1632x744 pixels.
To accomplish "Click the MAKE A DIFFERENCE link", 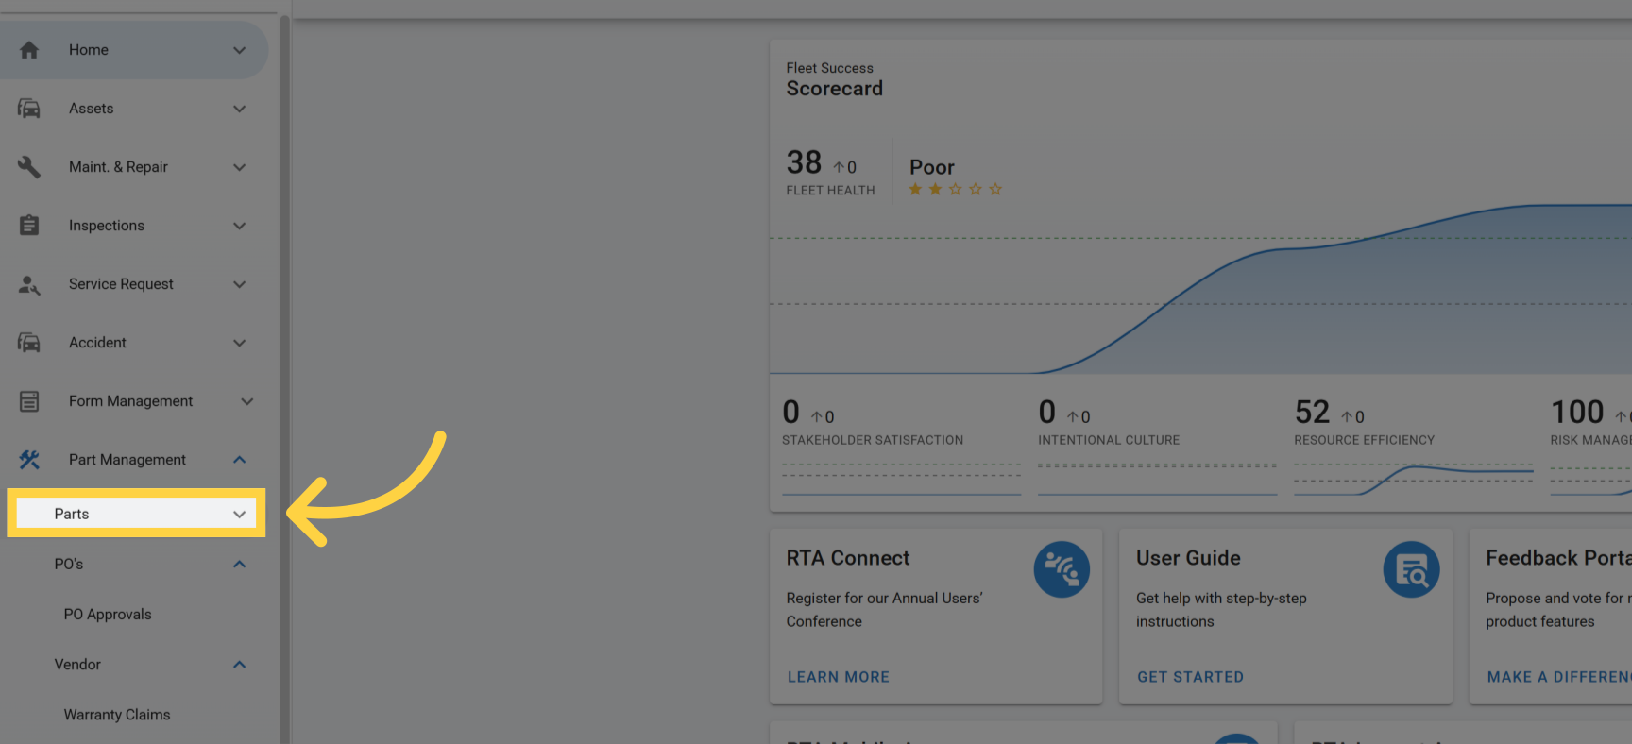I will tap(1558, 677).
